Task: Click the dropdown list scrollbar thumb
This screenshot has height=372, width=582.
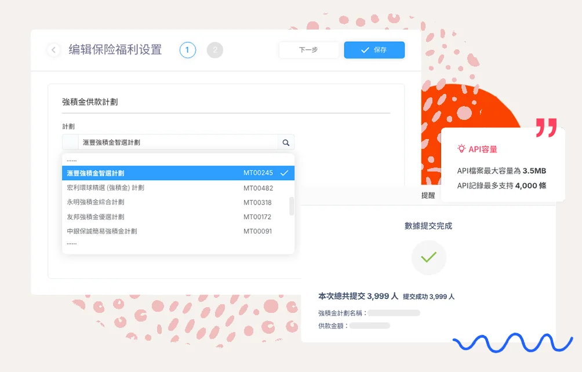Action: coord(292,206)
